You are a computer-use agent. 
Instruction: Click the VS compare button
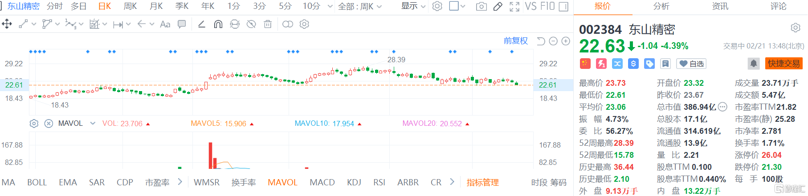531,7
